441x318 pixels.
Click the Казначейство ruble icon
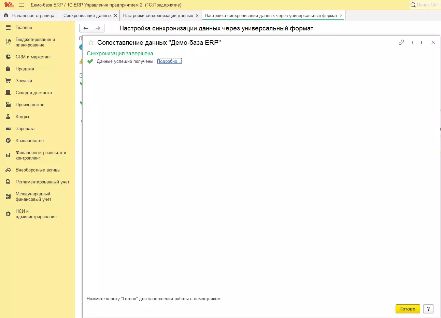pyautogui.click(x=8, y=141)
